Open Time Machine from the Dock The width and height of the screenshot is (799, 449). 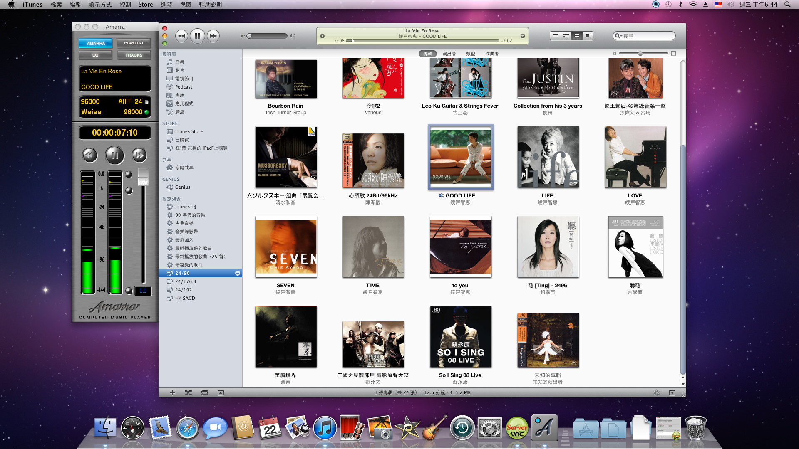tap(462, 428)
